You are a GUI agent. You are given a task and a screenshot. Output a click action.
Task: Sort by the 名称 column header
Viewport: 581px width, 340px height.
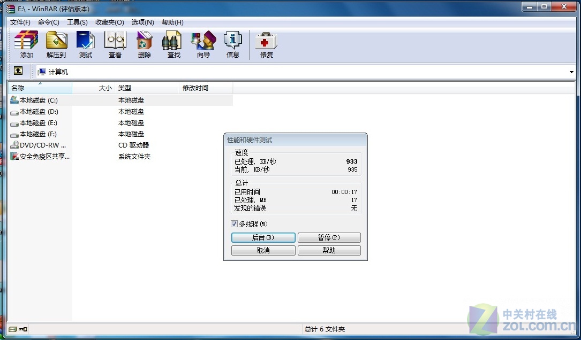tap(40, 88)
